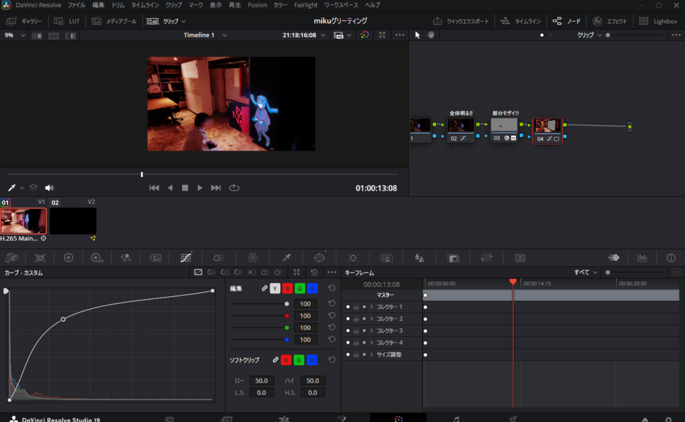This screenshot has width=685, height=422.
Task: Toggle the green curve channel in 編集
Action: pyautogui.click(x=300, y=288)
